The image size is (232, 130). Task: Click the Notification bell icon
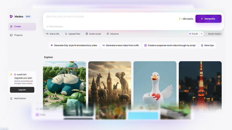coord(11,99)
